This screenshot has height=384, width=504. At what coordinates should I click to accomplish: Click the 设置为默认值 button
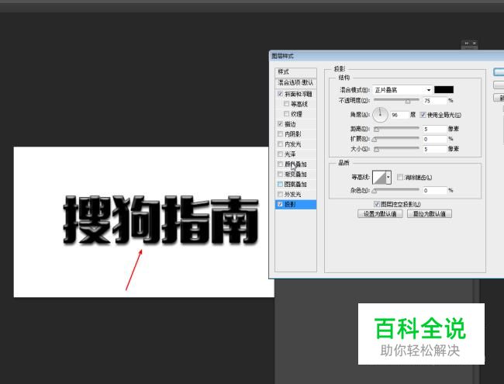(380, 214)
